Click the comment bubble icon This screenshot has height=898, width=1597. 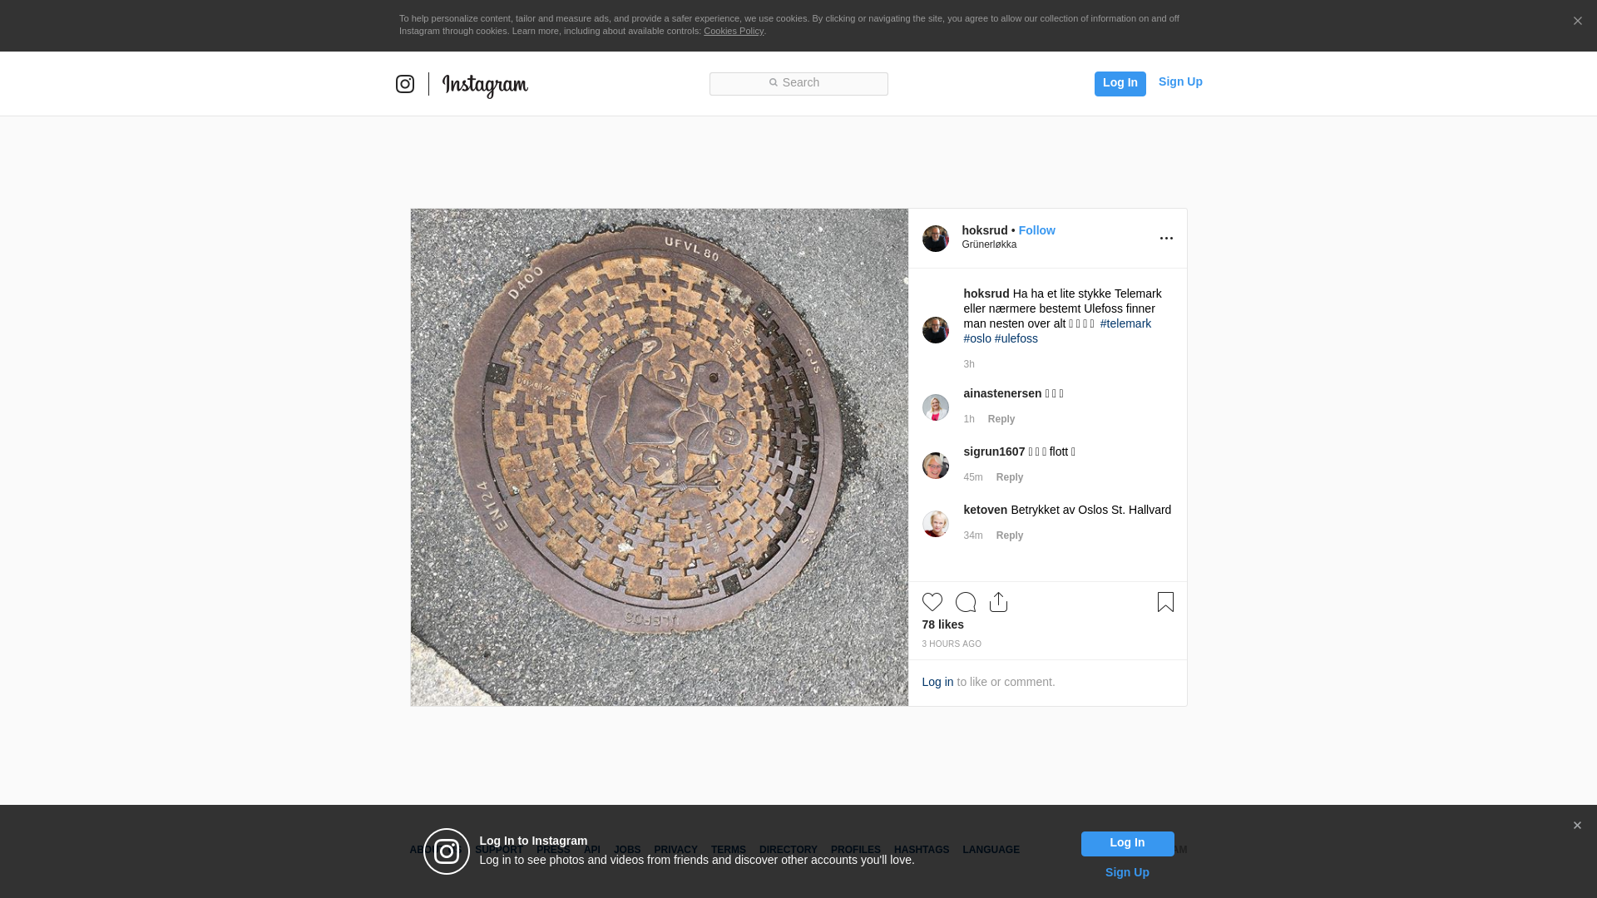pos(966,602)
